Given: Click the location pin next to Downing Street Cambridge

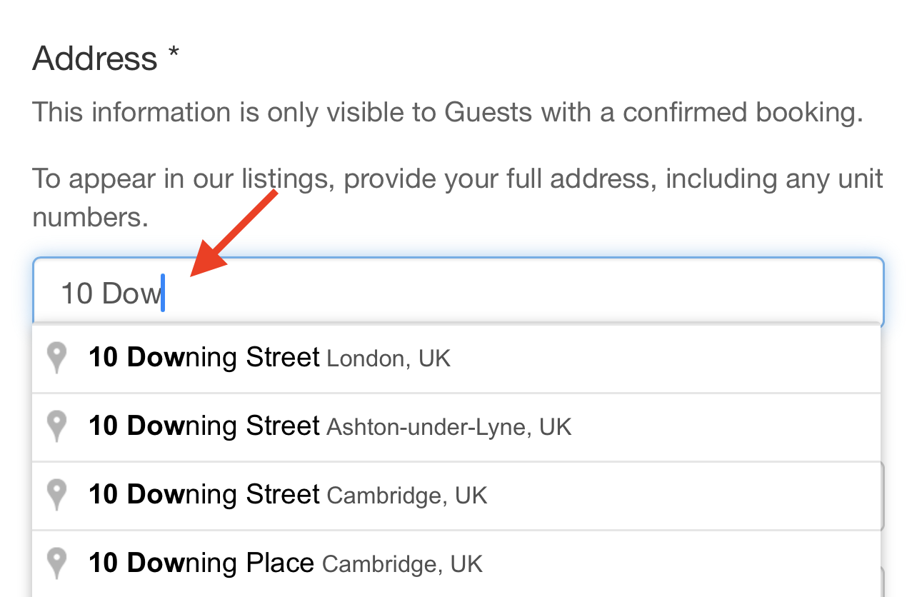Looking at the screenshot, I should 56,495.
